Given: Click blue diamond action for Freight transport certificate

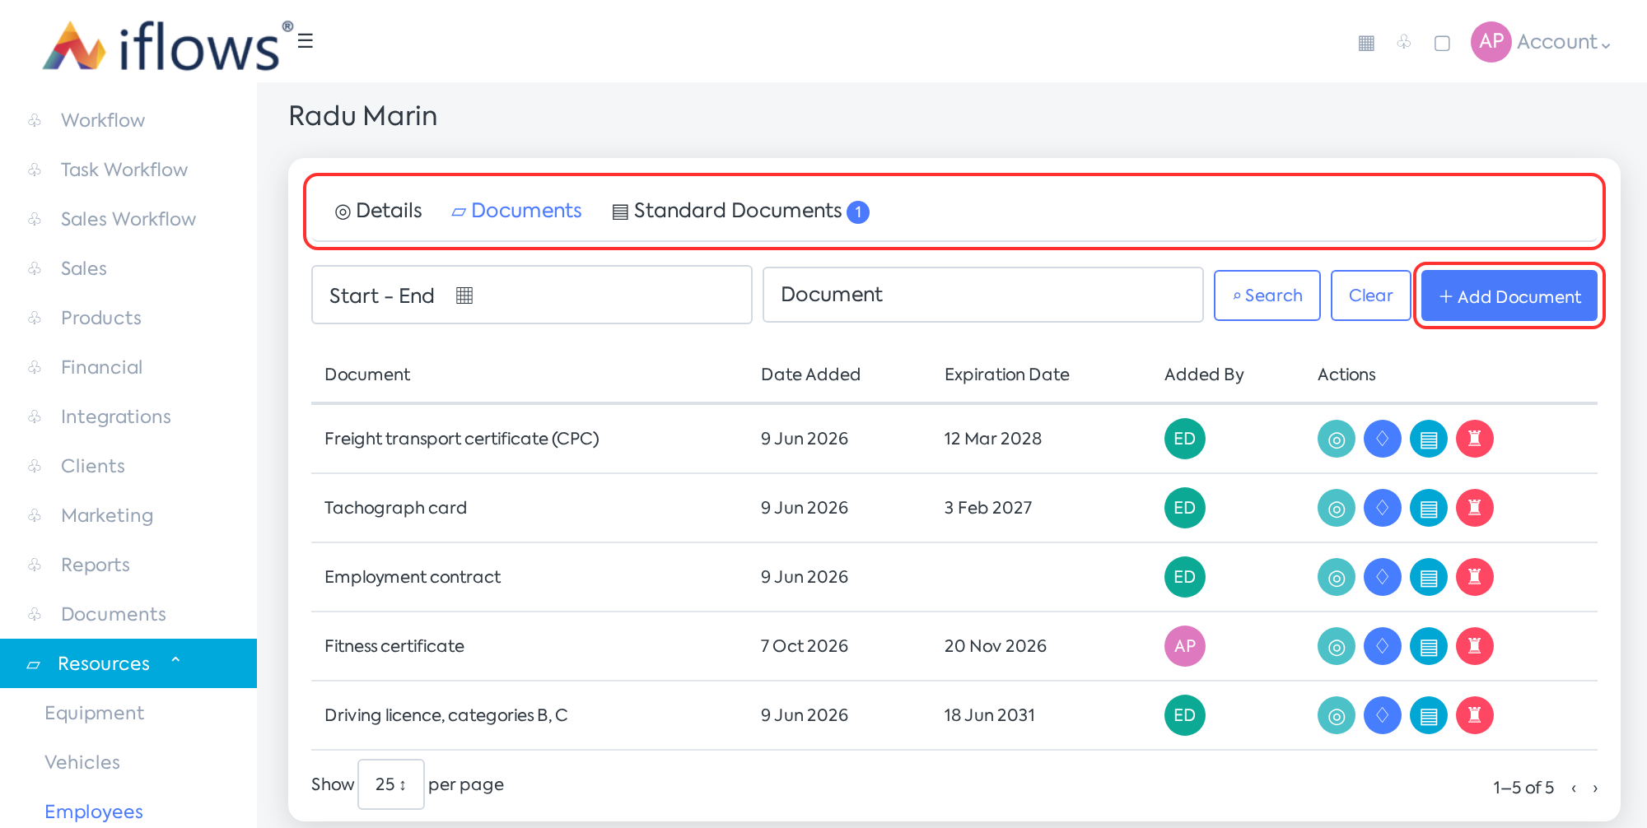Looking at the screenshot, I should pyautogui.click(x=1383, y=439).
